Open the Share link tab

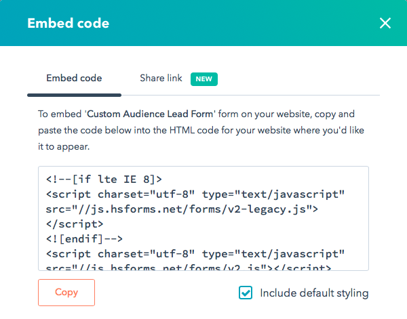click(161, 79)
